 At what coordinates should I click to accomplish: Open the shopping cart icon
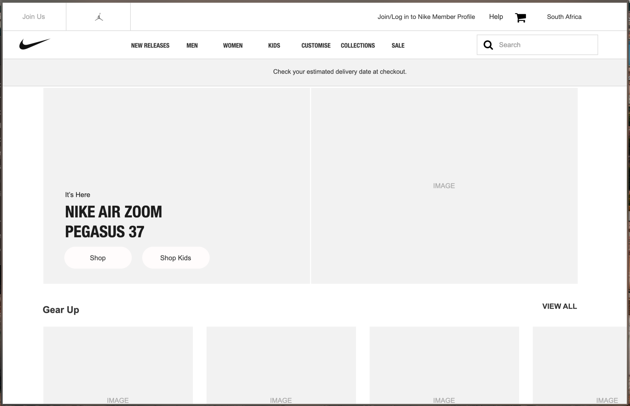click(521, 18)
